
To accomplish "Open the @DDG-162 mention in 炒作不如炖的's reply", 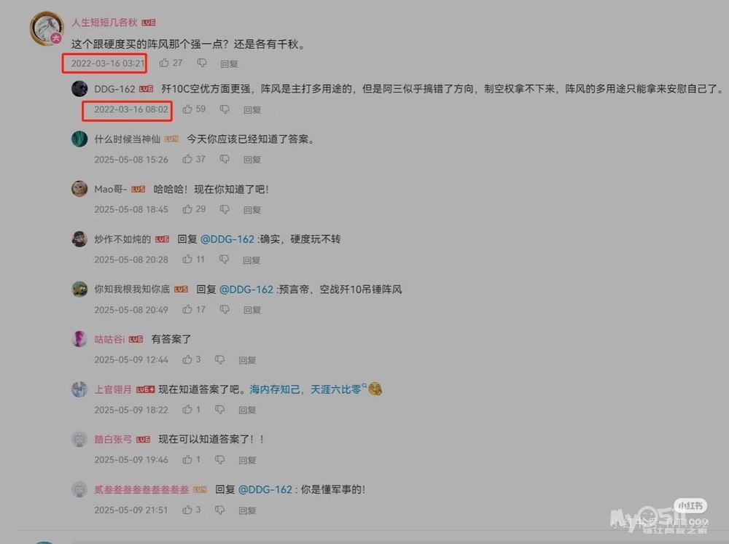I will [x=227, y=239].
